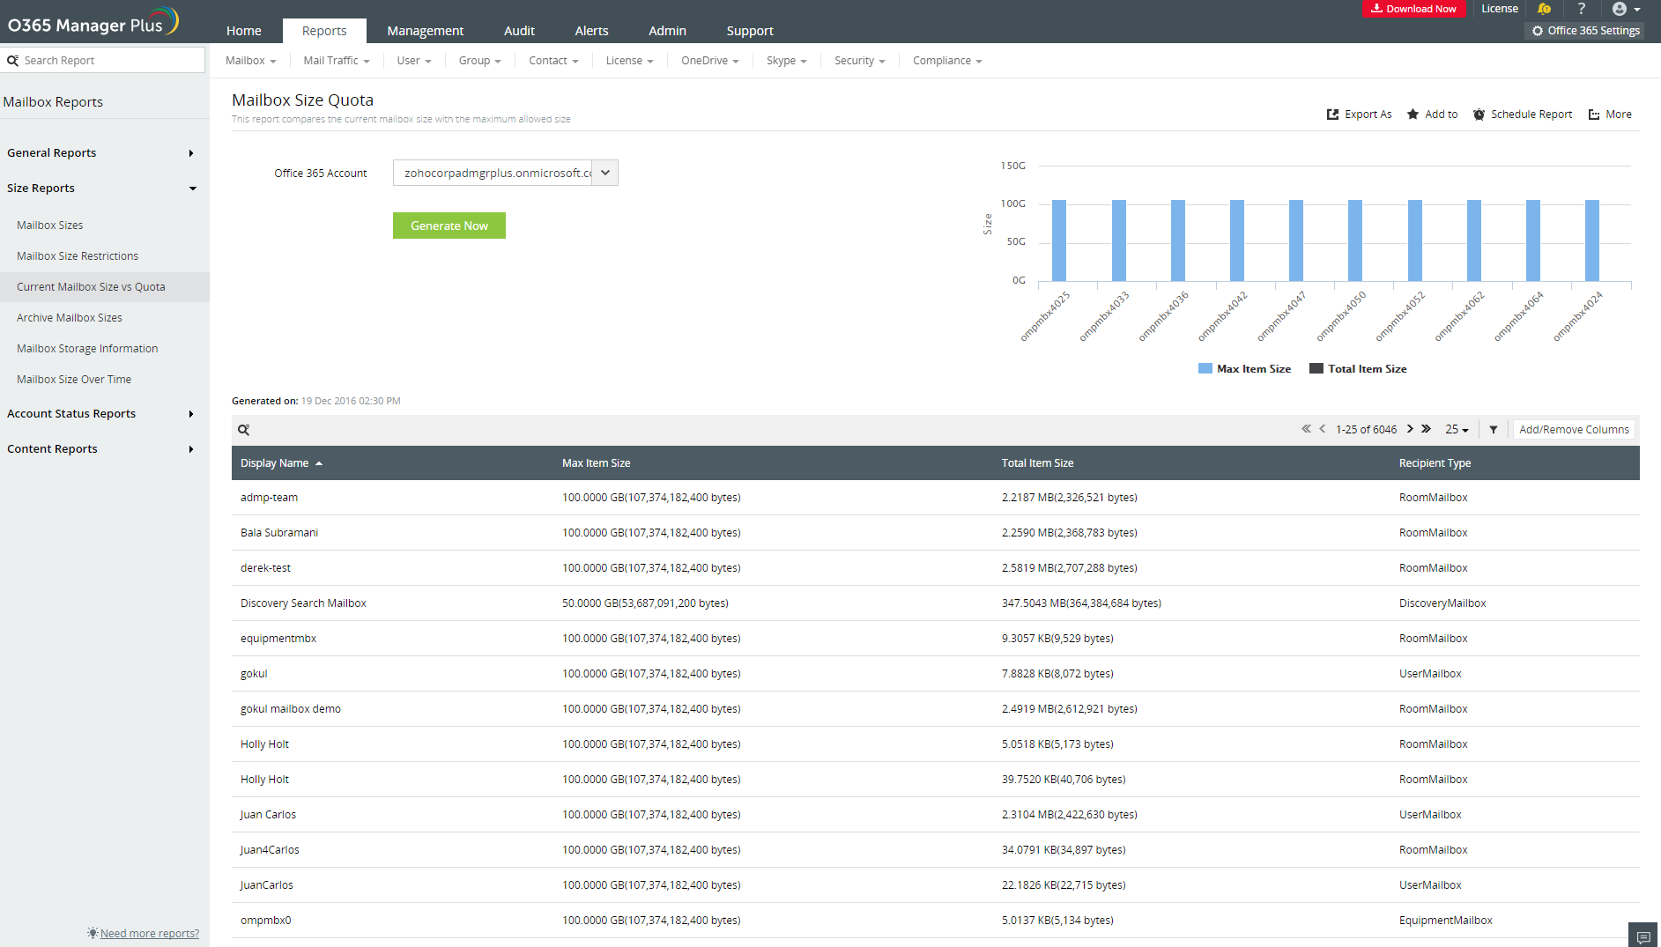1661x947 pixels.
Task: Click the More actions icon
Action: 1610,114
